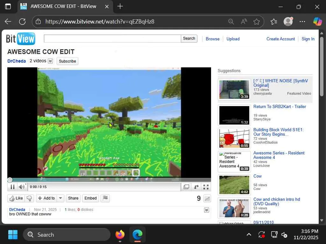The height and width of the screenshot is (244, 326).
Task: Click Sign In link
Action: 308,39
